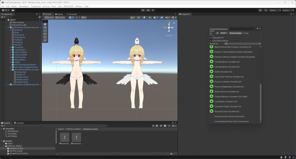This screenshot has height=159, width=296.
Task: Click the Clear Avatars button
Action: (x=235, y=33)
